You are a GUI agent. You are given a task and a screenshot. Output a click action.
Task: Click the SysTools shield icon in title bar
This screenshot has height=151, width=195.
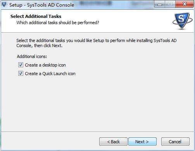[4, 5]
